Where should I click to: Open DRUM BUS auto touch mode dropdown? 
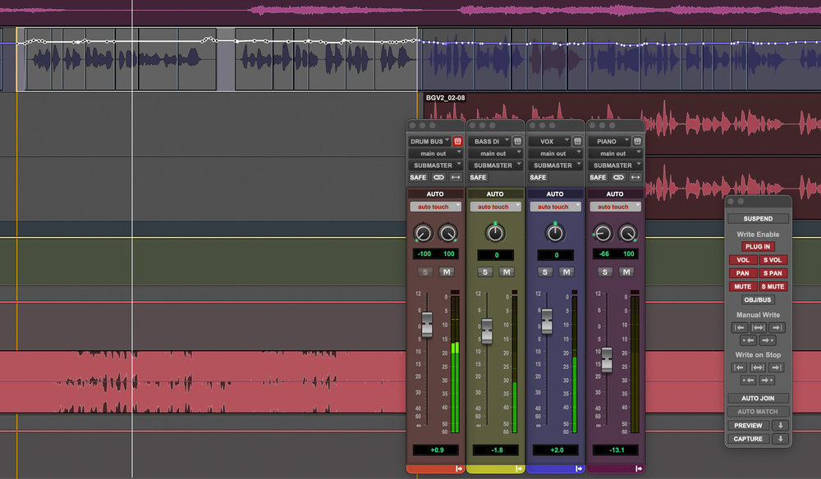pos(435,207)
